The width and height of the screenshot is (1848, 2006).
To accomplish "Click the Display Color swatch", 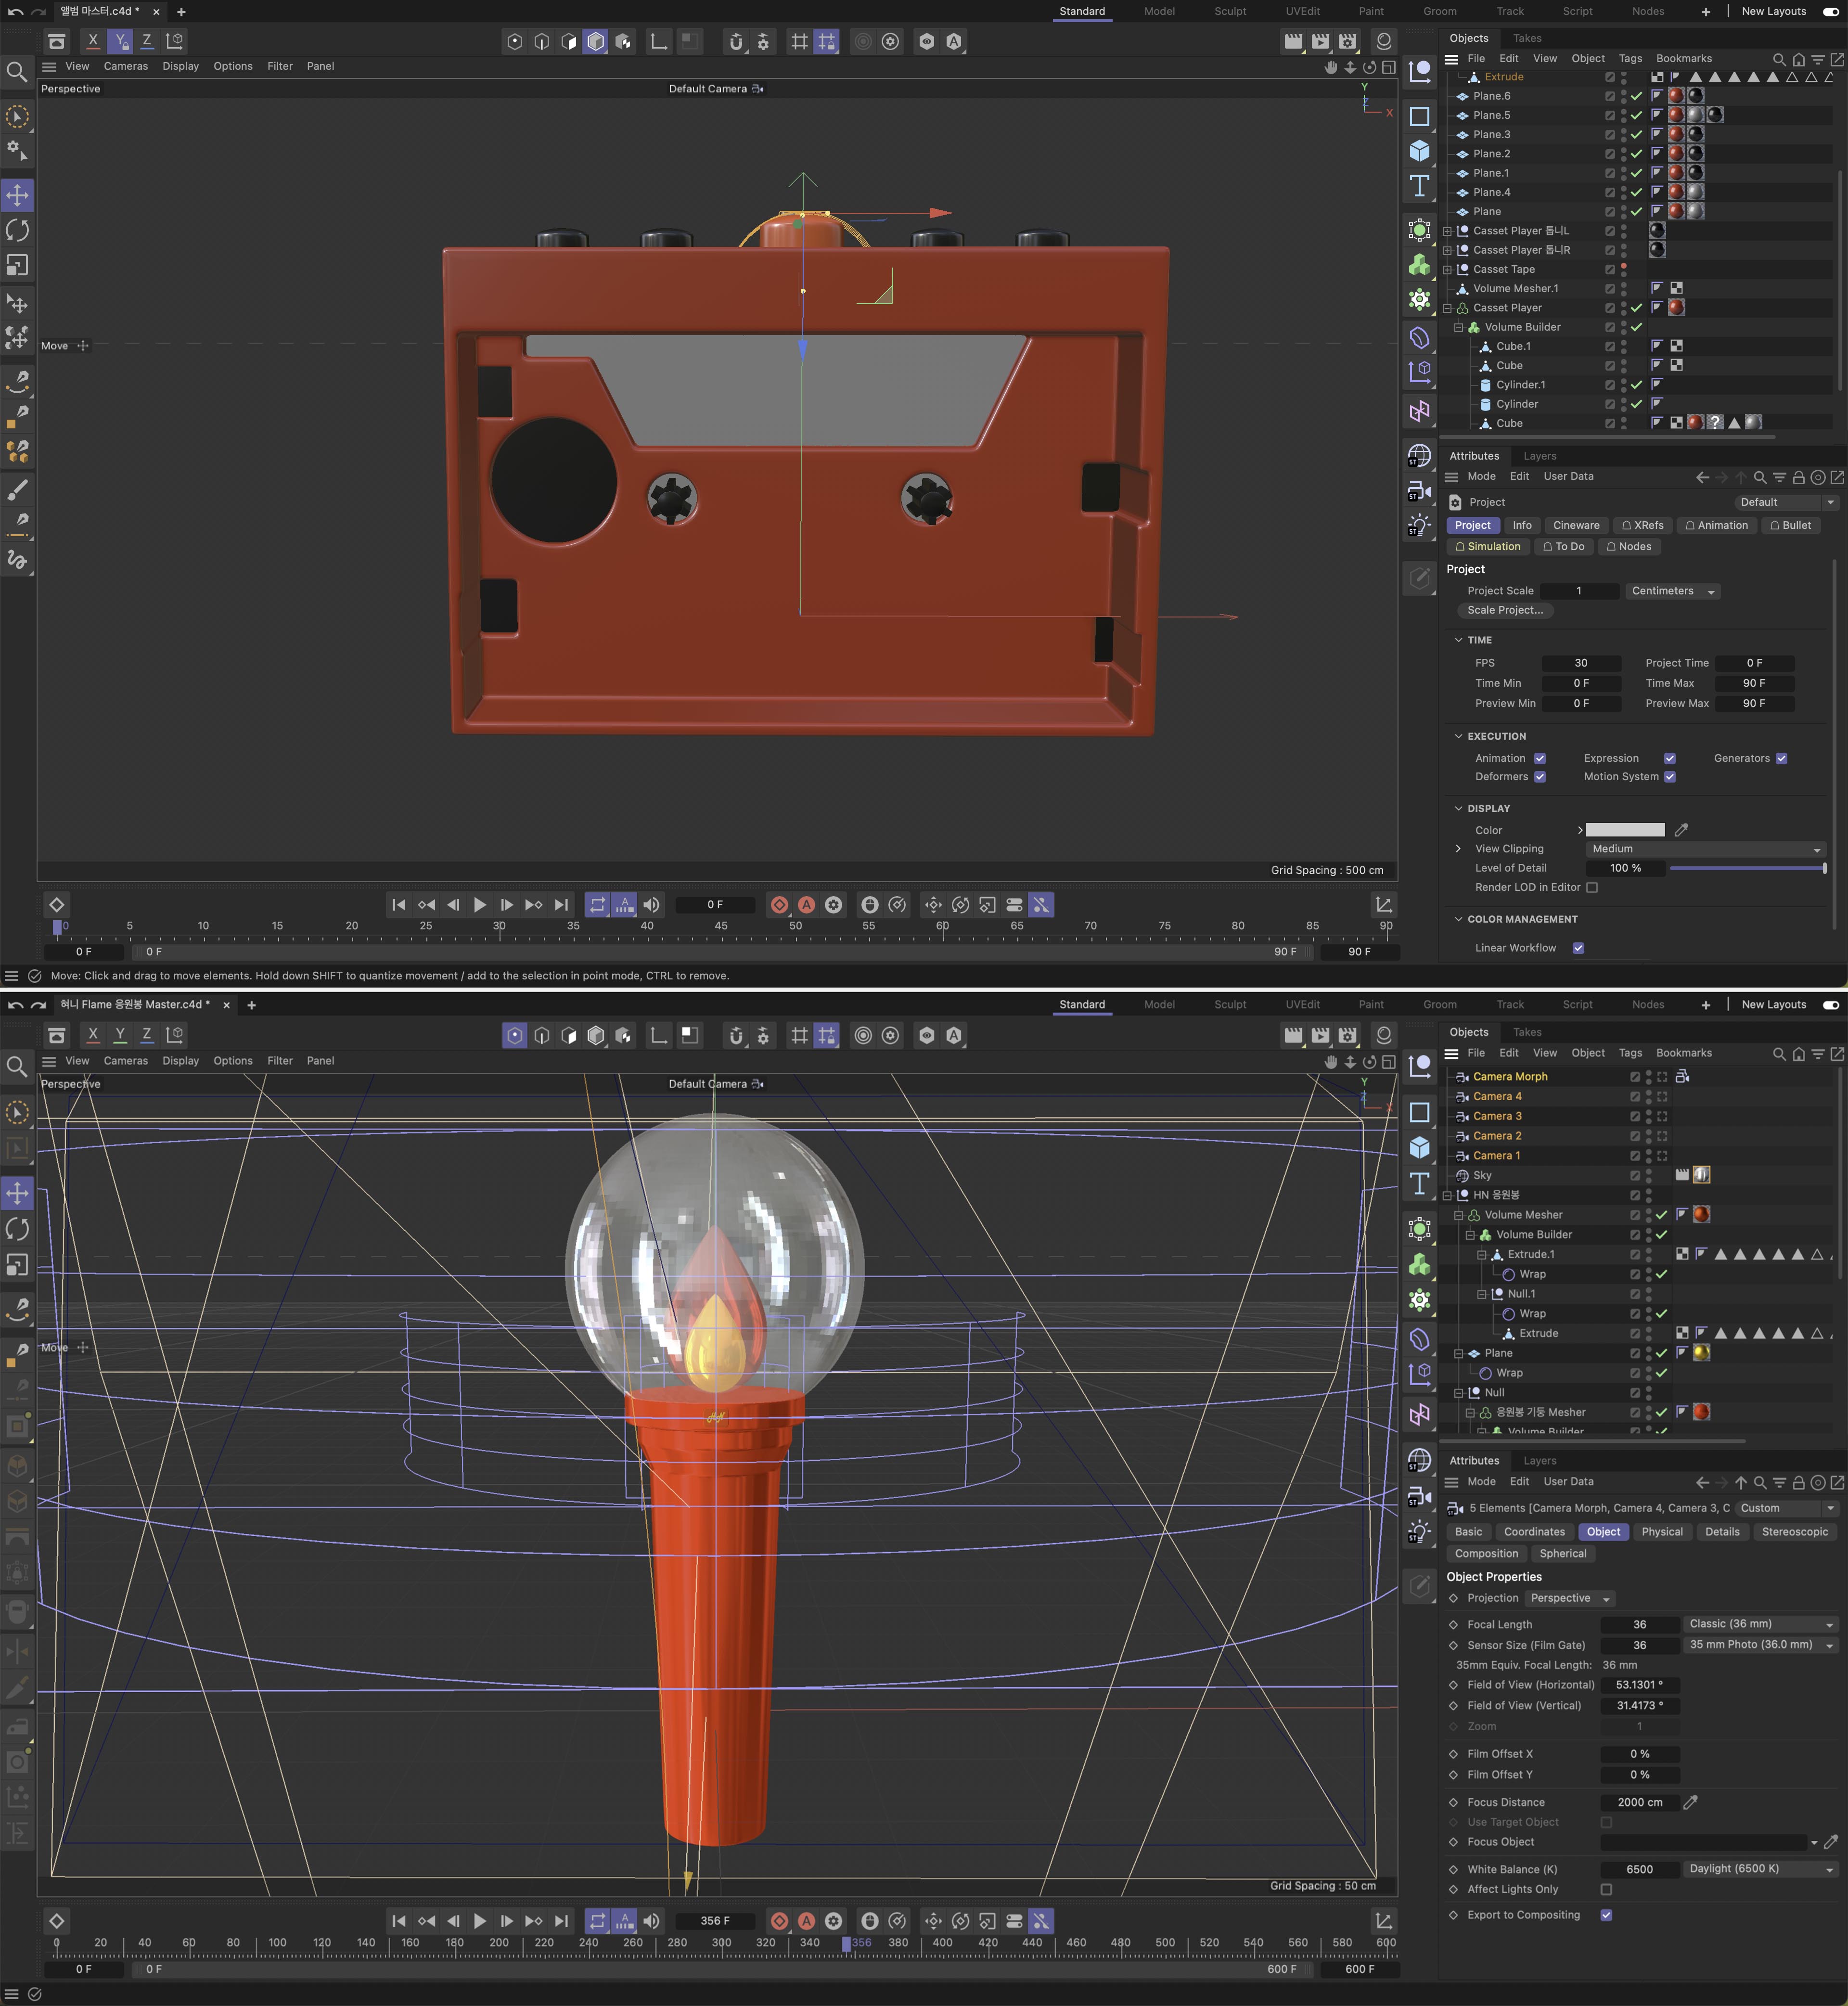I will pos(1625,830).
